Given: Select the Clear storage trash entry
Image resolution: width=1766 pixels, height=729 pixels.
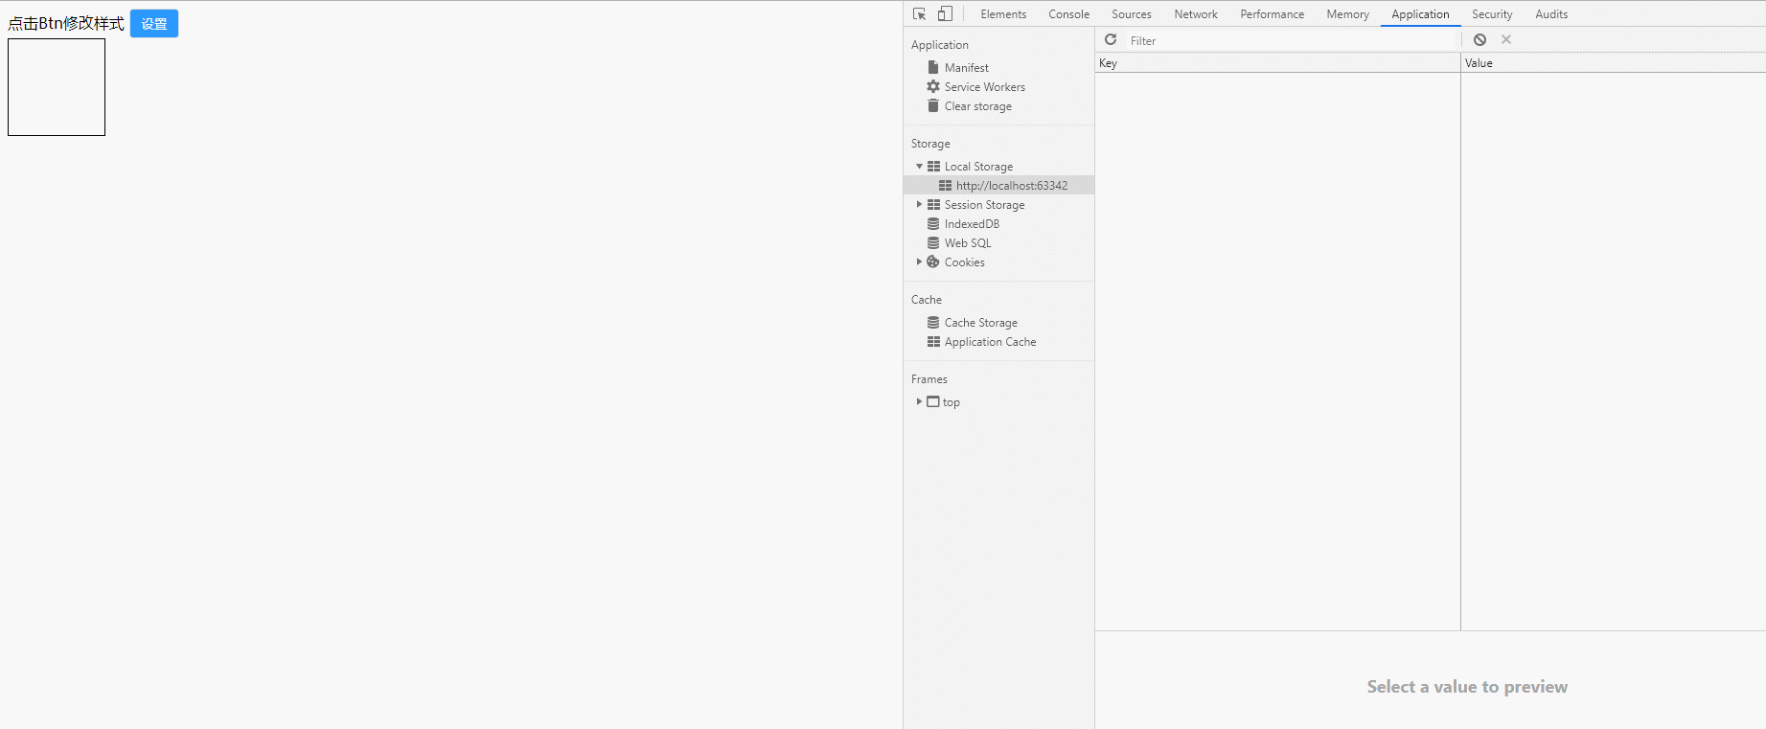Looking at the screenshot, I should [x=977, y=106].
